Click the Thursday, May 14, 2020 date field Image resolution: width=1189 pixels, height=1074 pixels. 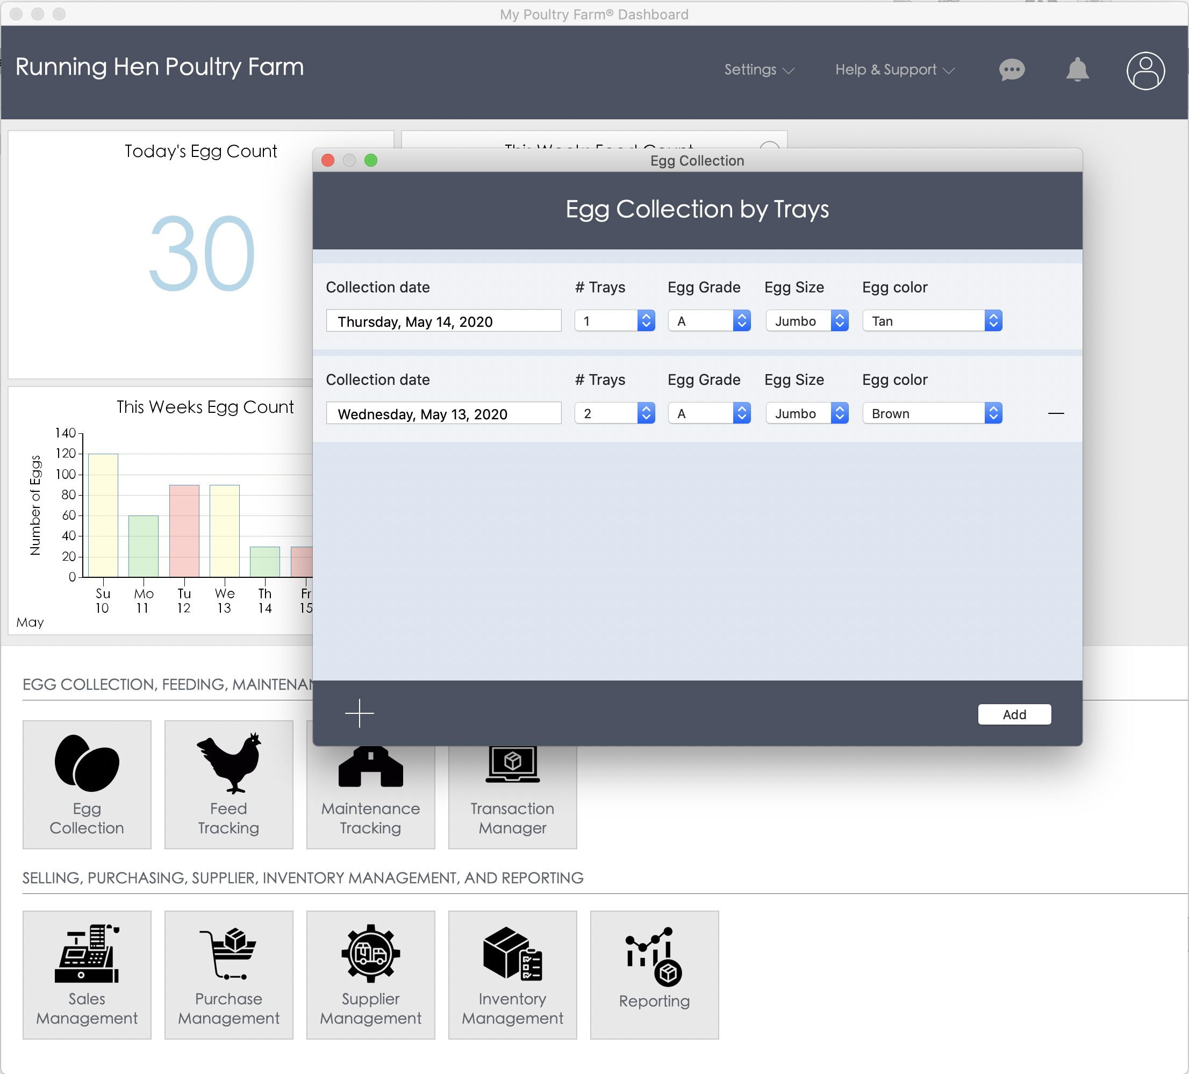tap(443, 321)
